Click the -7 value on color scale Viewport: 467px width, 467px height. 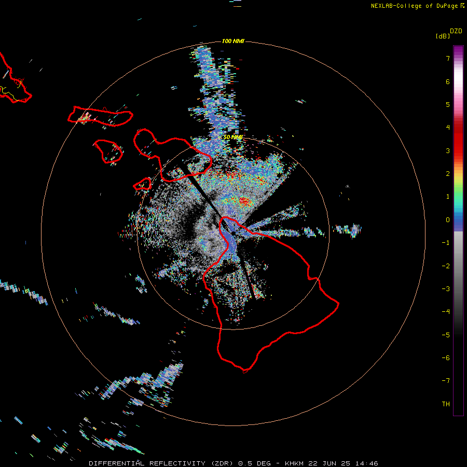click(446, 381)
